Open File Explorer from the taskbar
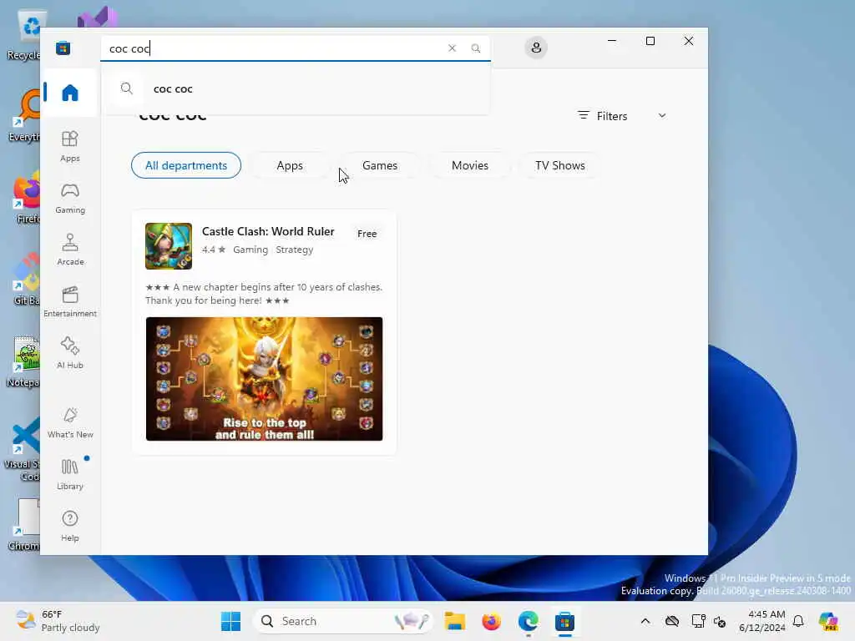The image size is (855, 641). [454, 621]
